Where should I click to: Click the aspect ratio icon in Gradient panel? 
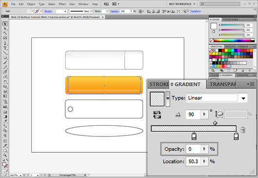point(219,115)
